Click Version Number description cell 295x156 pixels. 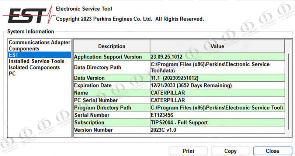(x=112, y=130)
